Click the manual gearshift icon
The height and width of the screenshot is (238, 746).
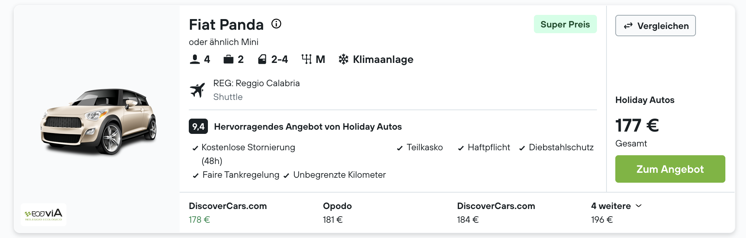tap(307, 59)
